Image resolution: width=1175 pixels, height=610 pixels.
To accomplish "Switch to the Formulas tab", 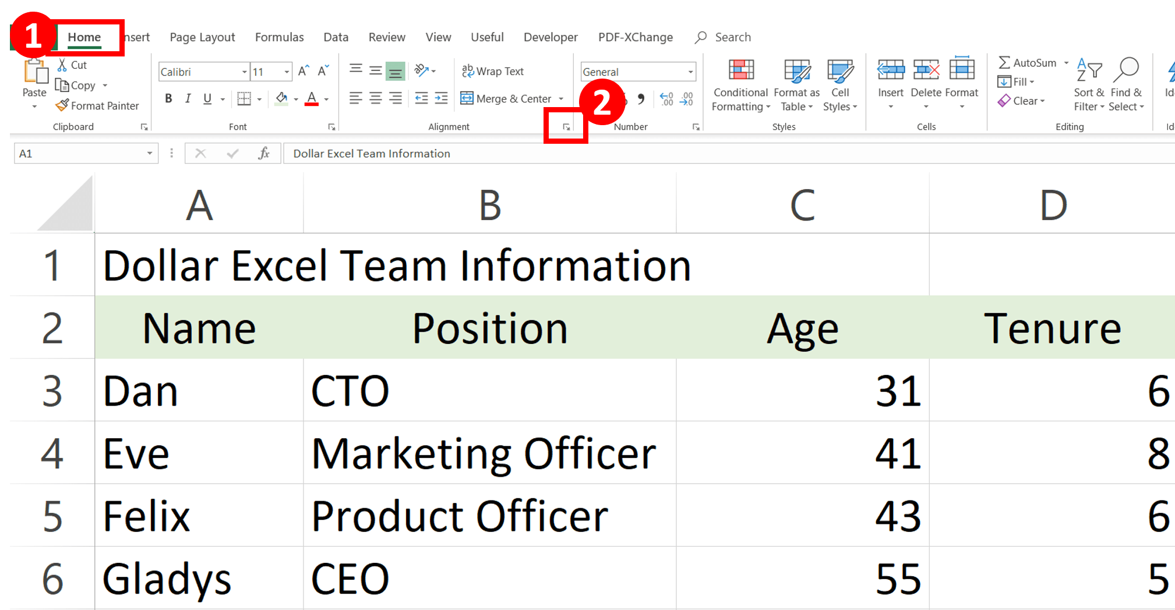I will click(x=279, y=37).
